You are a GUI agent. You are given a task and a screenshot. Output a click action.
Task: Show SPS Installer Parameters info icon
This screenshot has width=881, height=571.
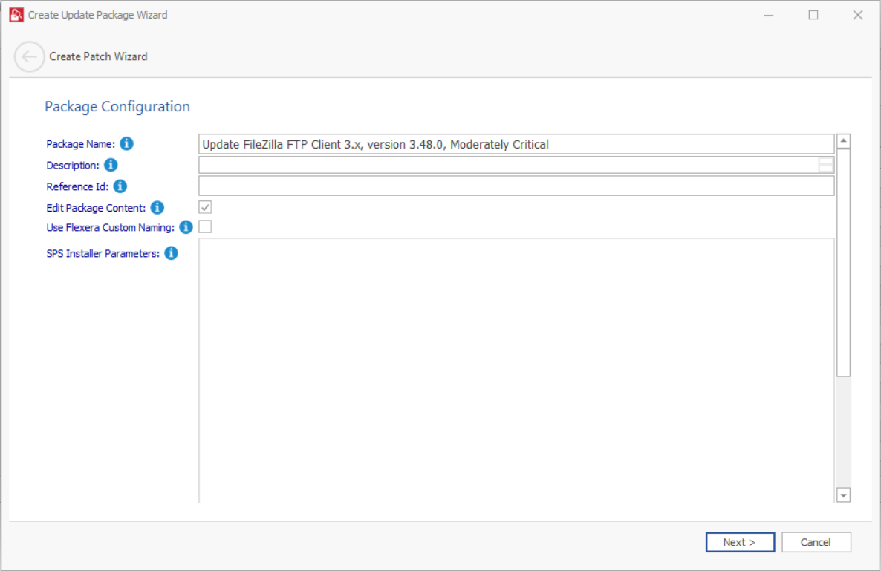[x=171, y=253]
